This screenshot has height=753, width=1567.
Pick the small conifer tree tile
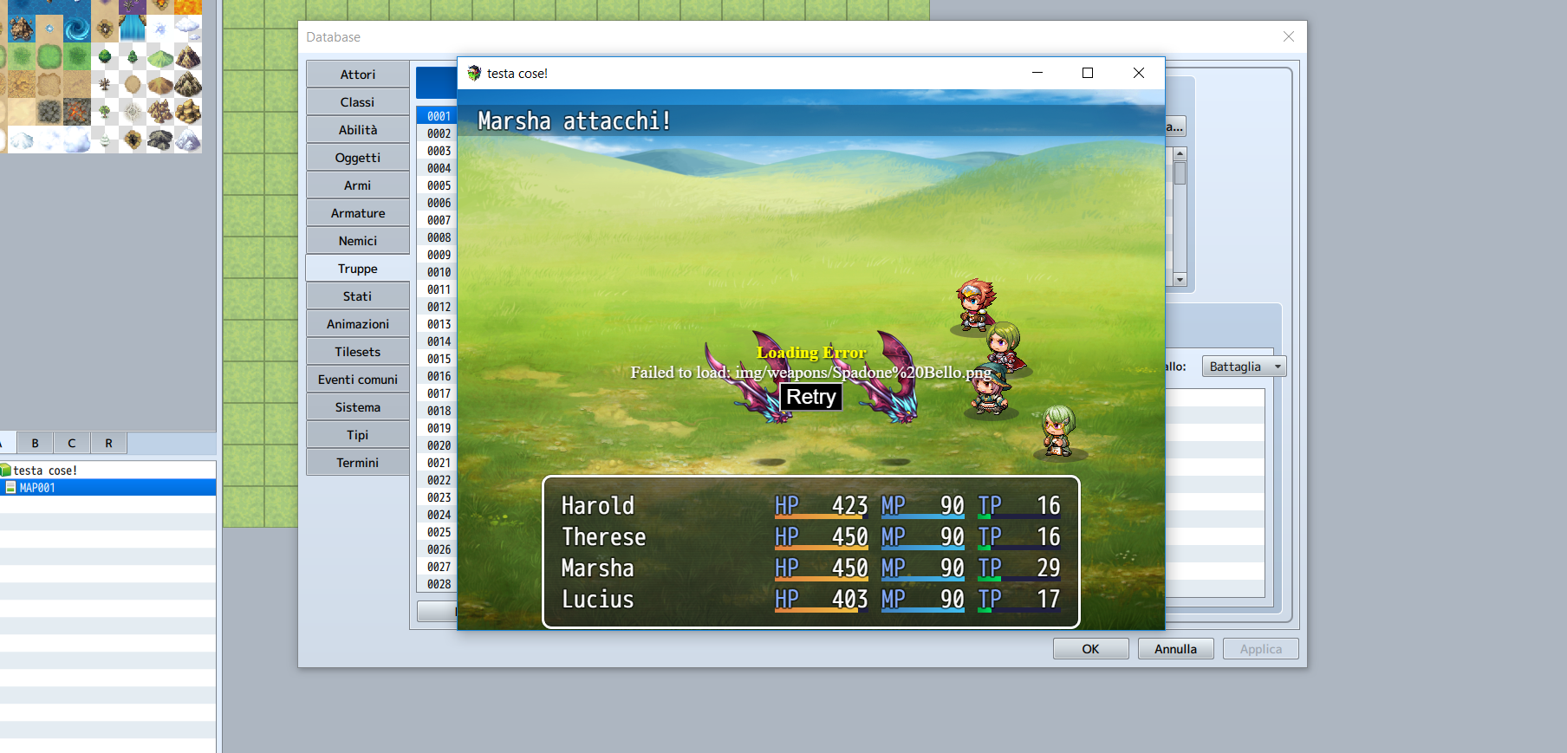(132, 57)
